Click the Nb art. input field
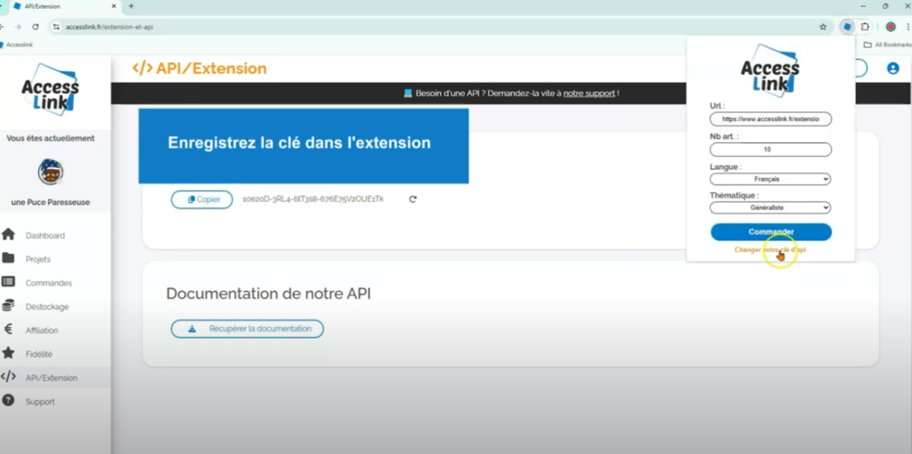The height and width of the screenshot is (454, 912). (x=770, y=150)
